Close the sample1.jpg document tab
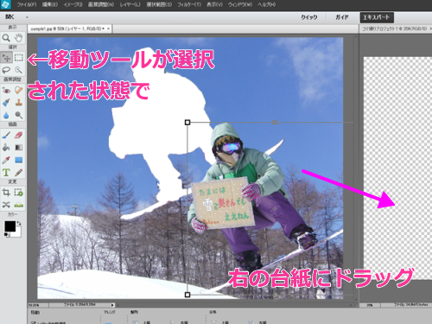The height and width of the screenshot is (324, 432). 108,29
